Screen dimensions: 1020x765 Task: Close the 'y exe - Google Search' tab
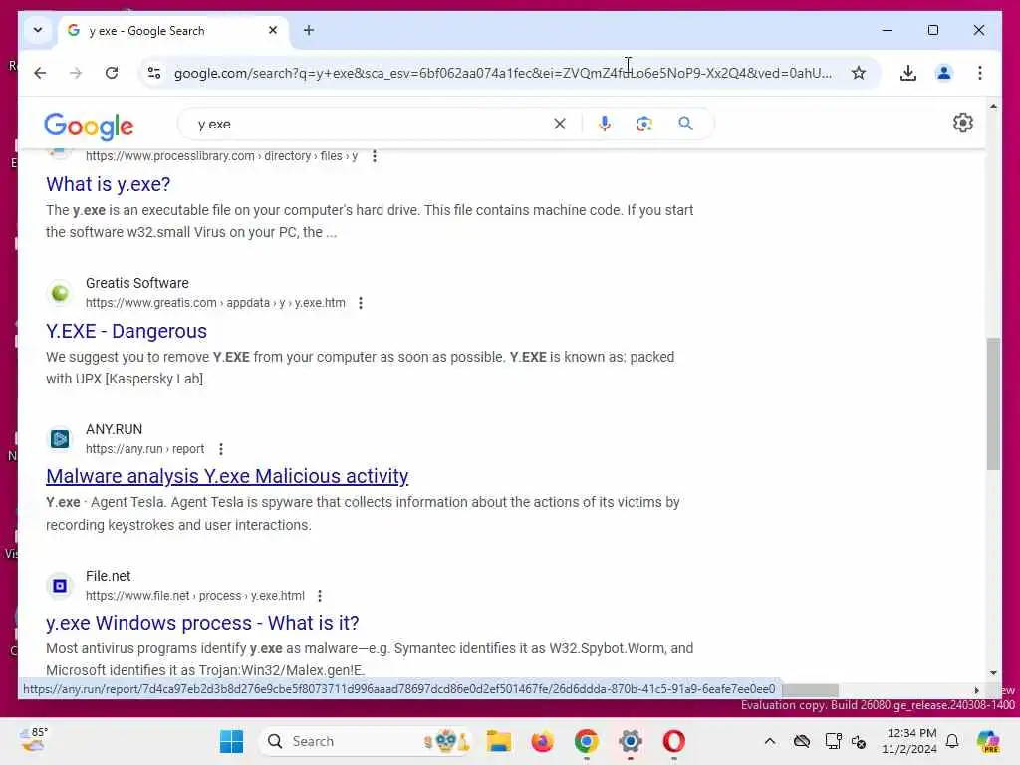273,30
